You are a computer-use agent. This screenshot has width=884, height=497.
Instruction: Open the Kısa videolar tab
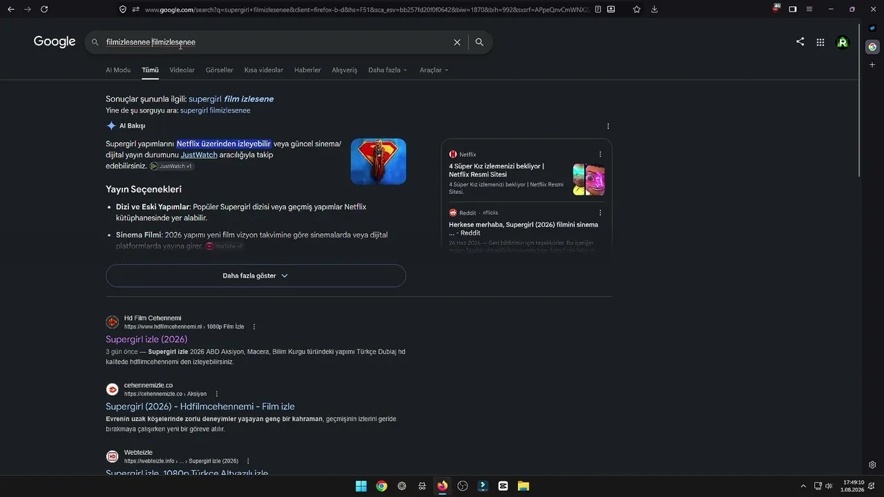[x=264, y=70]
